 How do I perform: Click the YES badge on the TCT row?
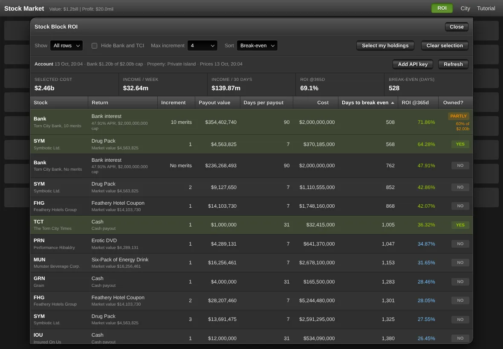pyautogui.click(x=460, y=225)
